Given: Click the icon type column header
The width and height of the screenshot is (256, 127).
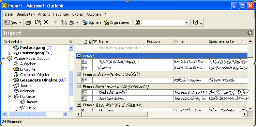Looking at the screenshot, I should coord(85,42).
